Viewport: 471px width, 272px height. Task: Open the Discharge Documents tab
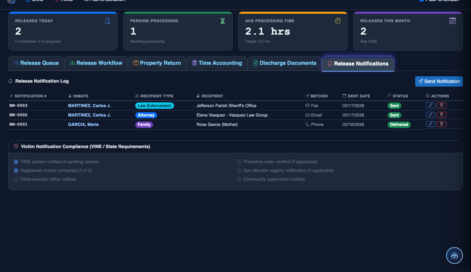(x=285, y=63)
